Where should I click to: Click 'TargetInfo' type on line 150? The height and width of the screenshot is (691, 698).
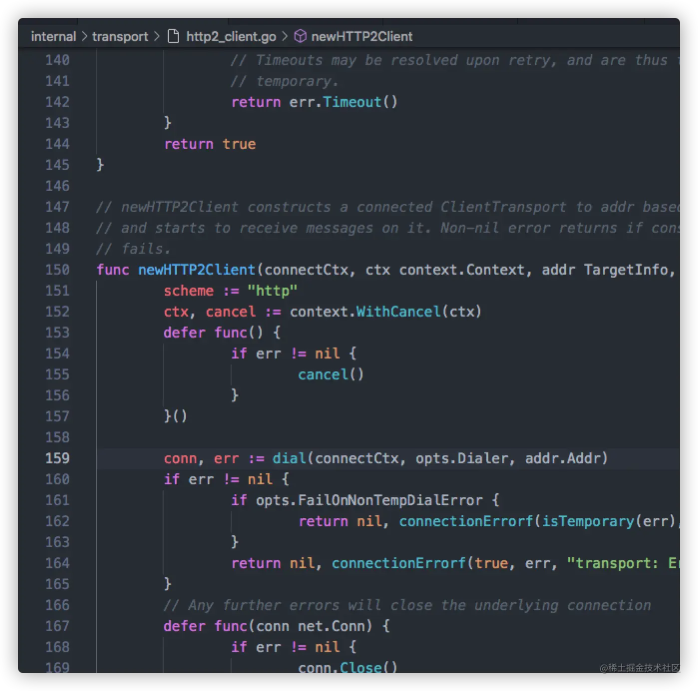click(x=626, y=270)
